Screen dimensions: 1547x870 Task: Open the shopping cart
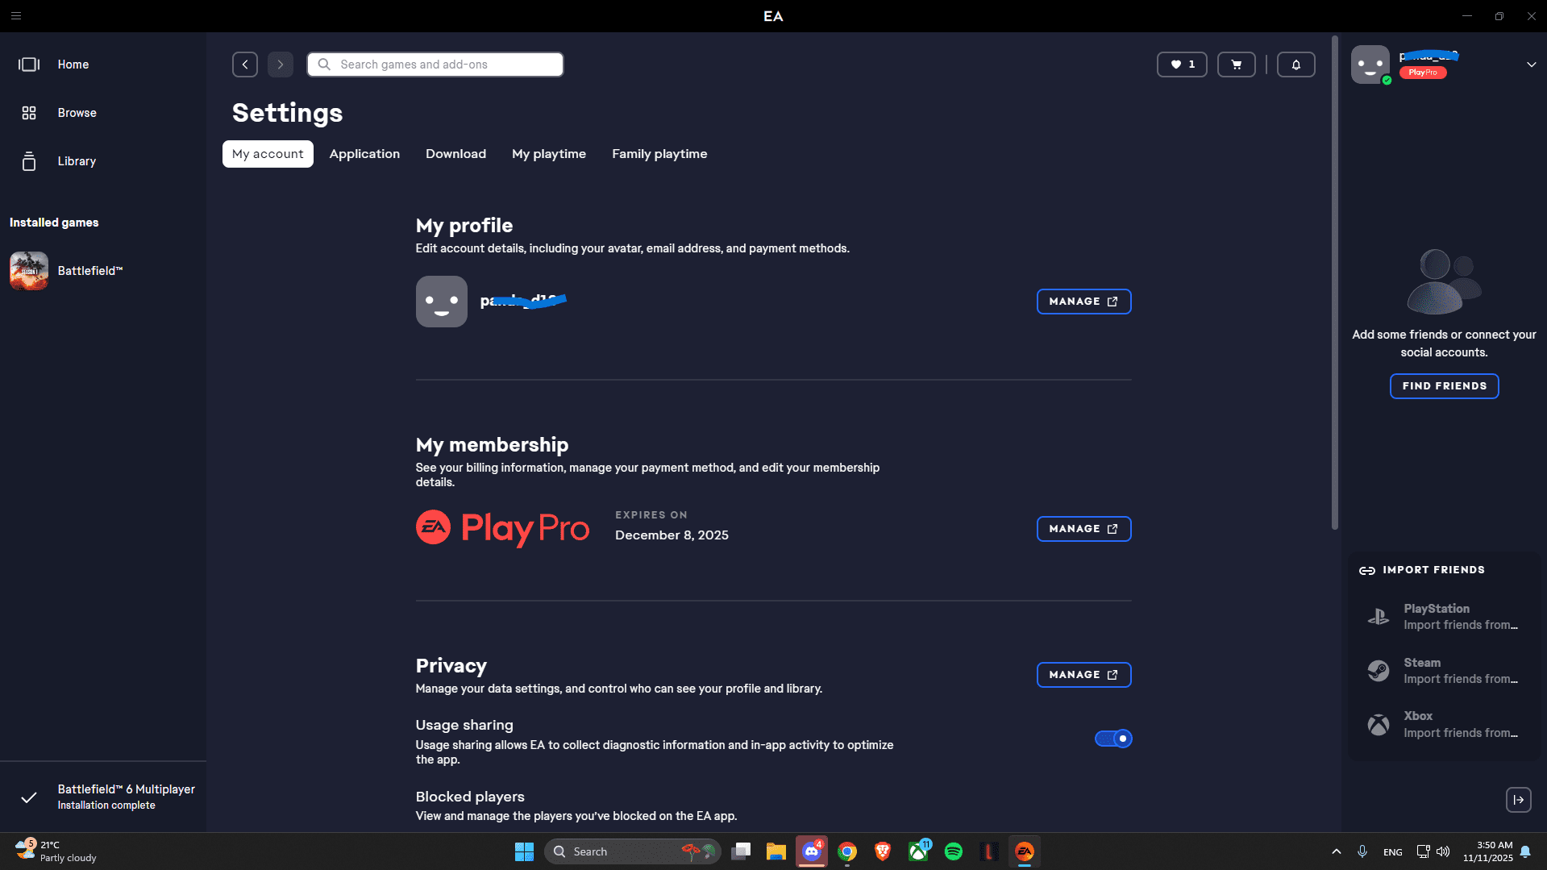1236,65
